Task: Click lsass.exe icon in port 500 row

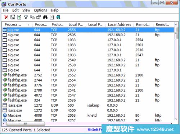Action: (5, 105)
